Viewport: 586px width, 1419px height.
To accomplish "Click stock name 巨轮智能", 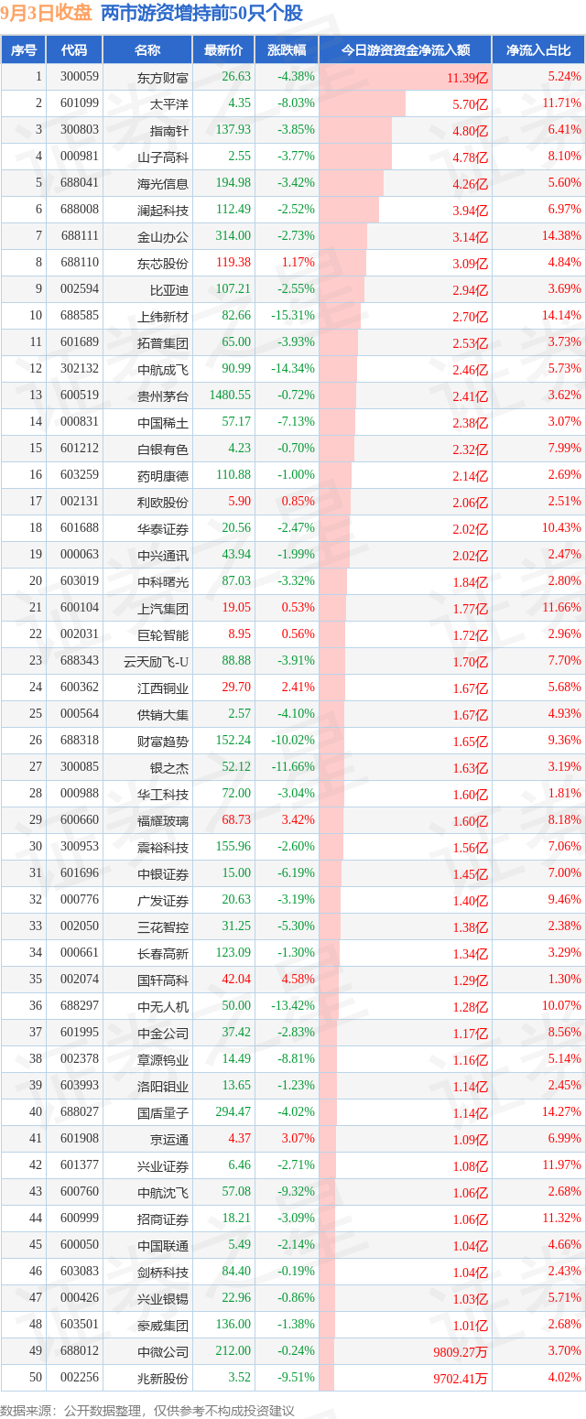I will pyautogui.click(x=163, y=634).
